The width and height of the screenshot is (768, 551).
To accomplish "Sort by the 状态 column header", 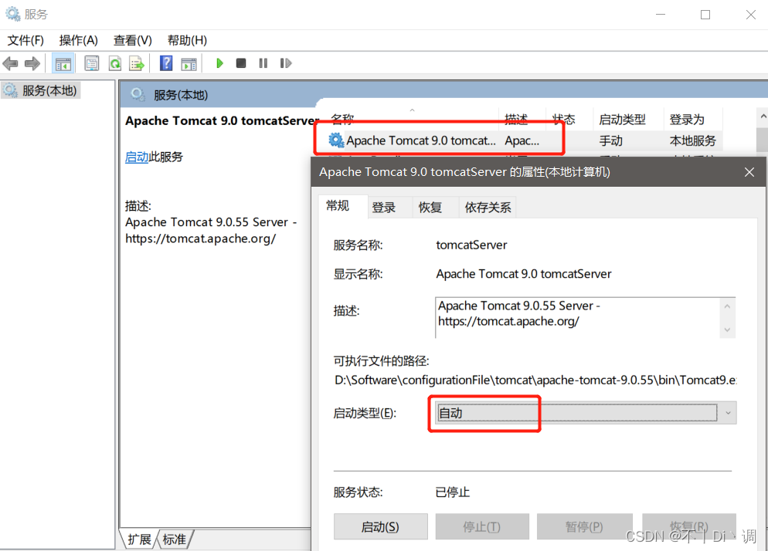I will tap(569, 119).
